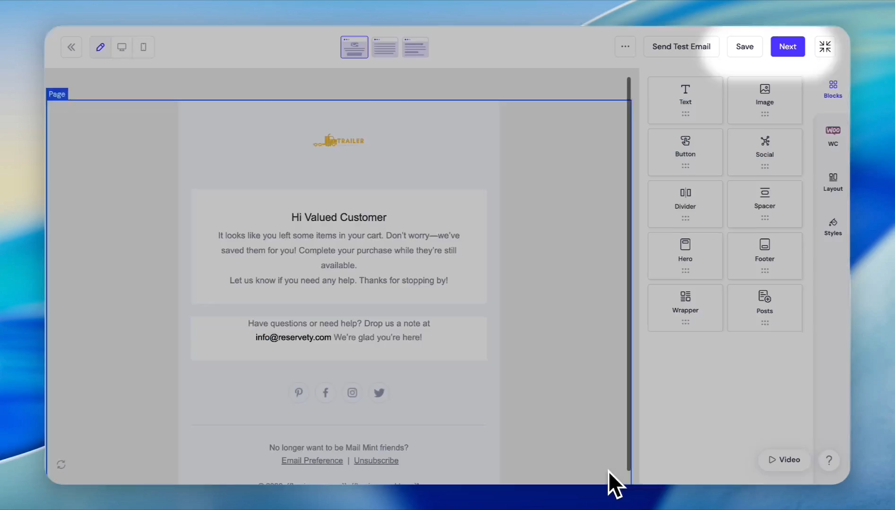
Task: Click the Instagram social icon
Action: 353,392
